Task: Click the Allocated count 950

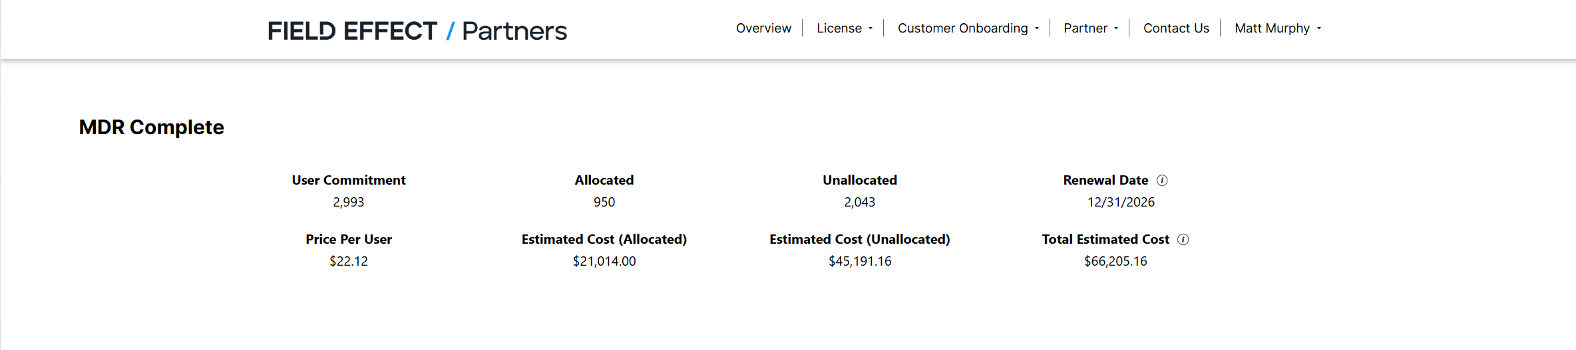Action: coord(604,202)
